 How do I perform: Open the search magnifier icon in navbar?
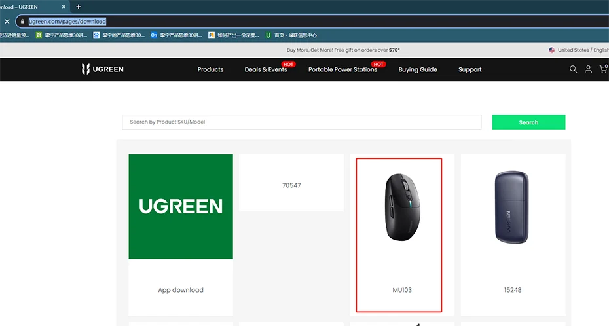573,69
